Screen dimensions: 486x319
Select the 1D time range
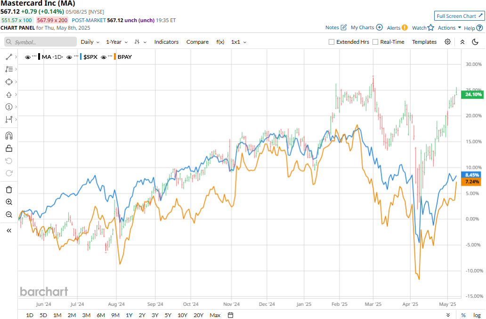point(30,315)
